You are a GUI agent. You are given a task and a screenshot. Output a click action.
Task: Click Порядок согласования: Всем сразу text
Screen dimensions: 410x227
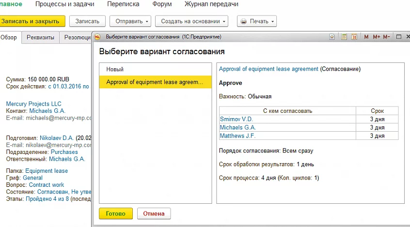pyautogui.click(x=266, y=151)
